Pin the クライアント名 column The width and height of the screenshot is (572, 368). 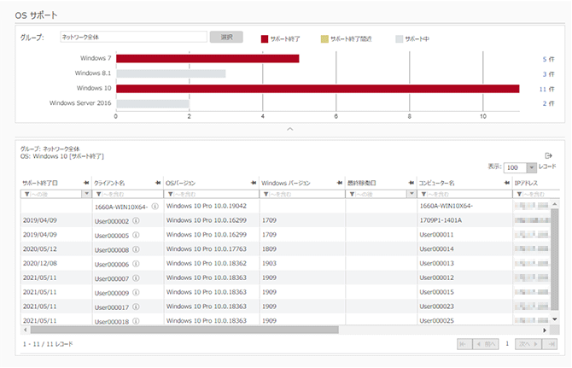pyautogui.click(x=158, y=183)
